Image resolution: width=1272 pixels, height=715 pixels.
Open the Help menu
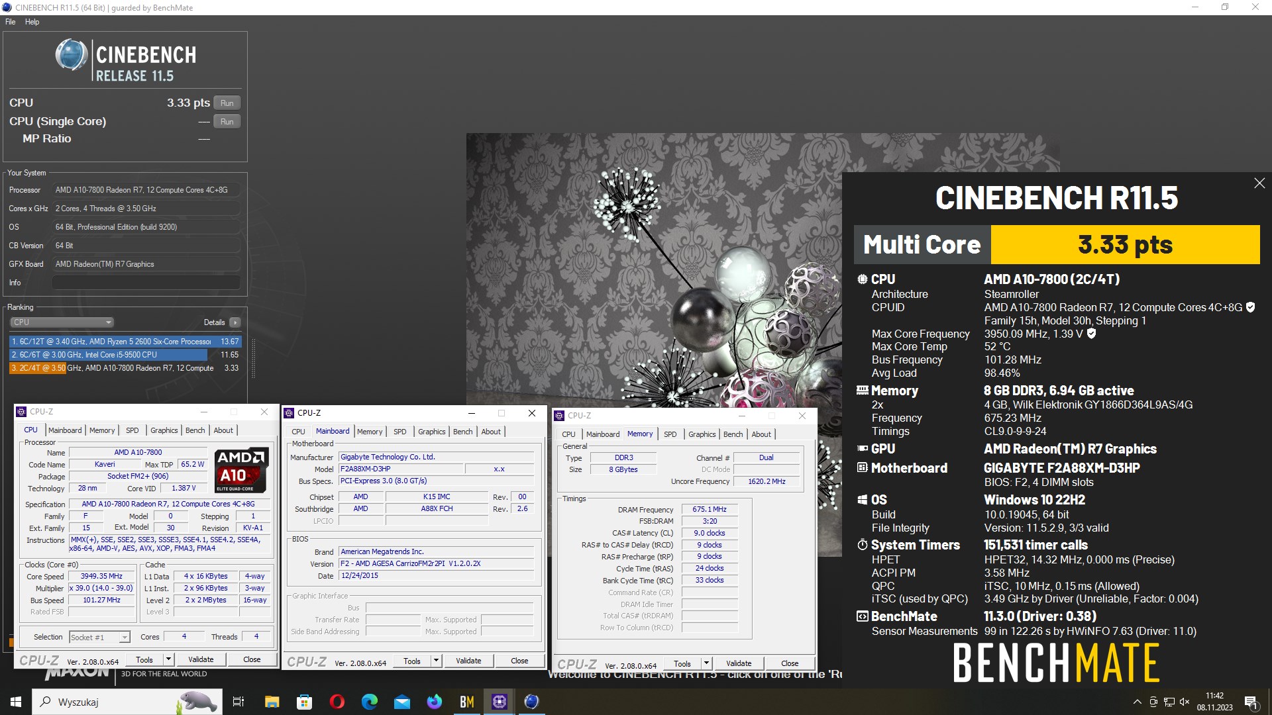32,22
